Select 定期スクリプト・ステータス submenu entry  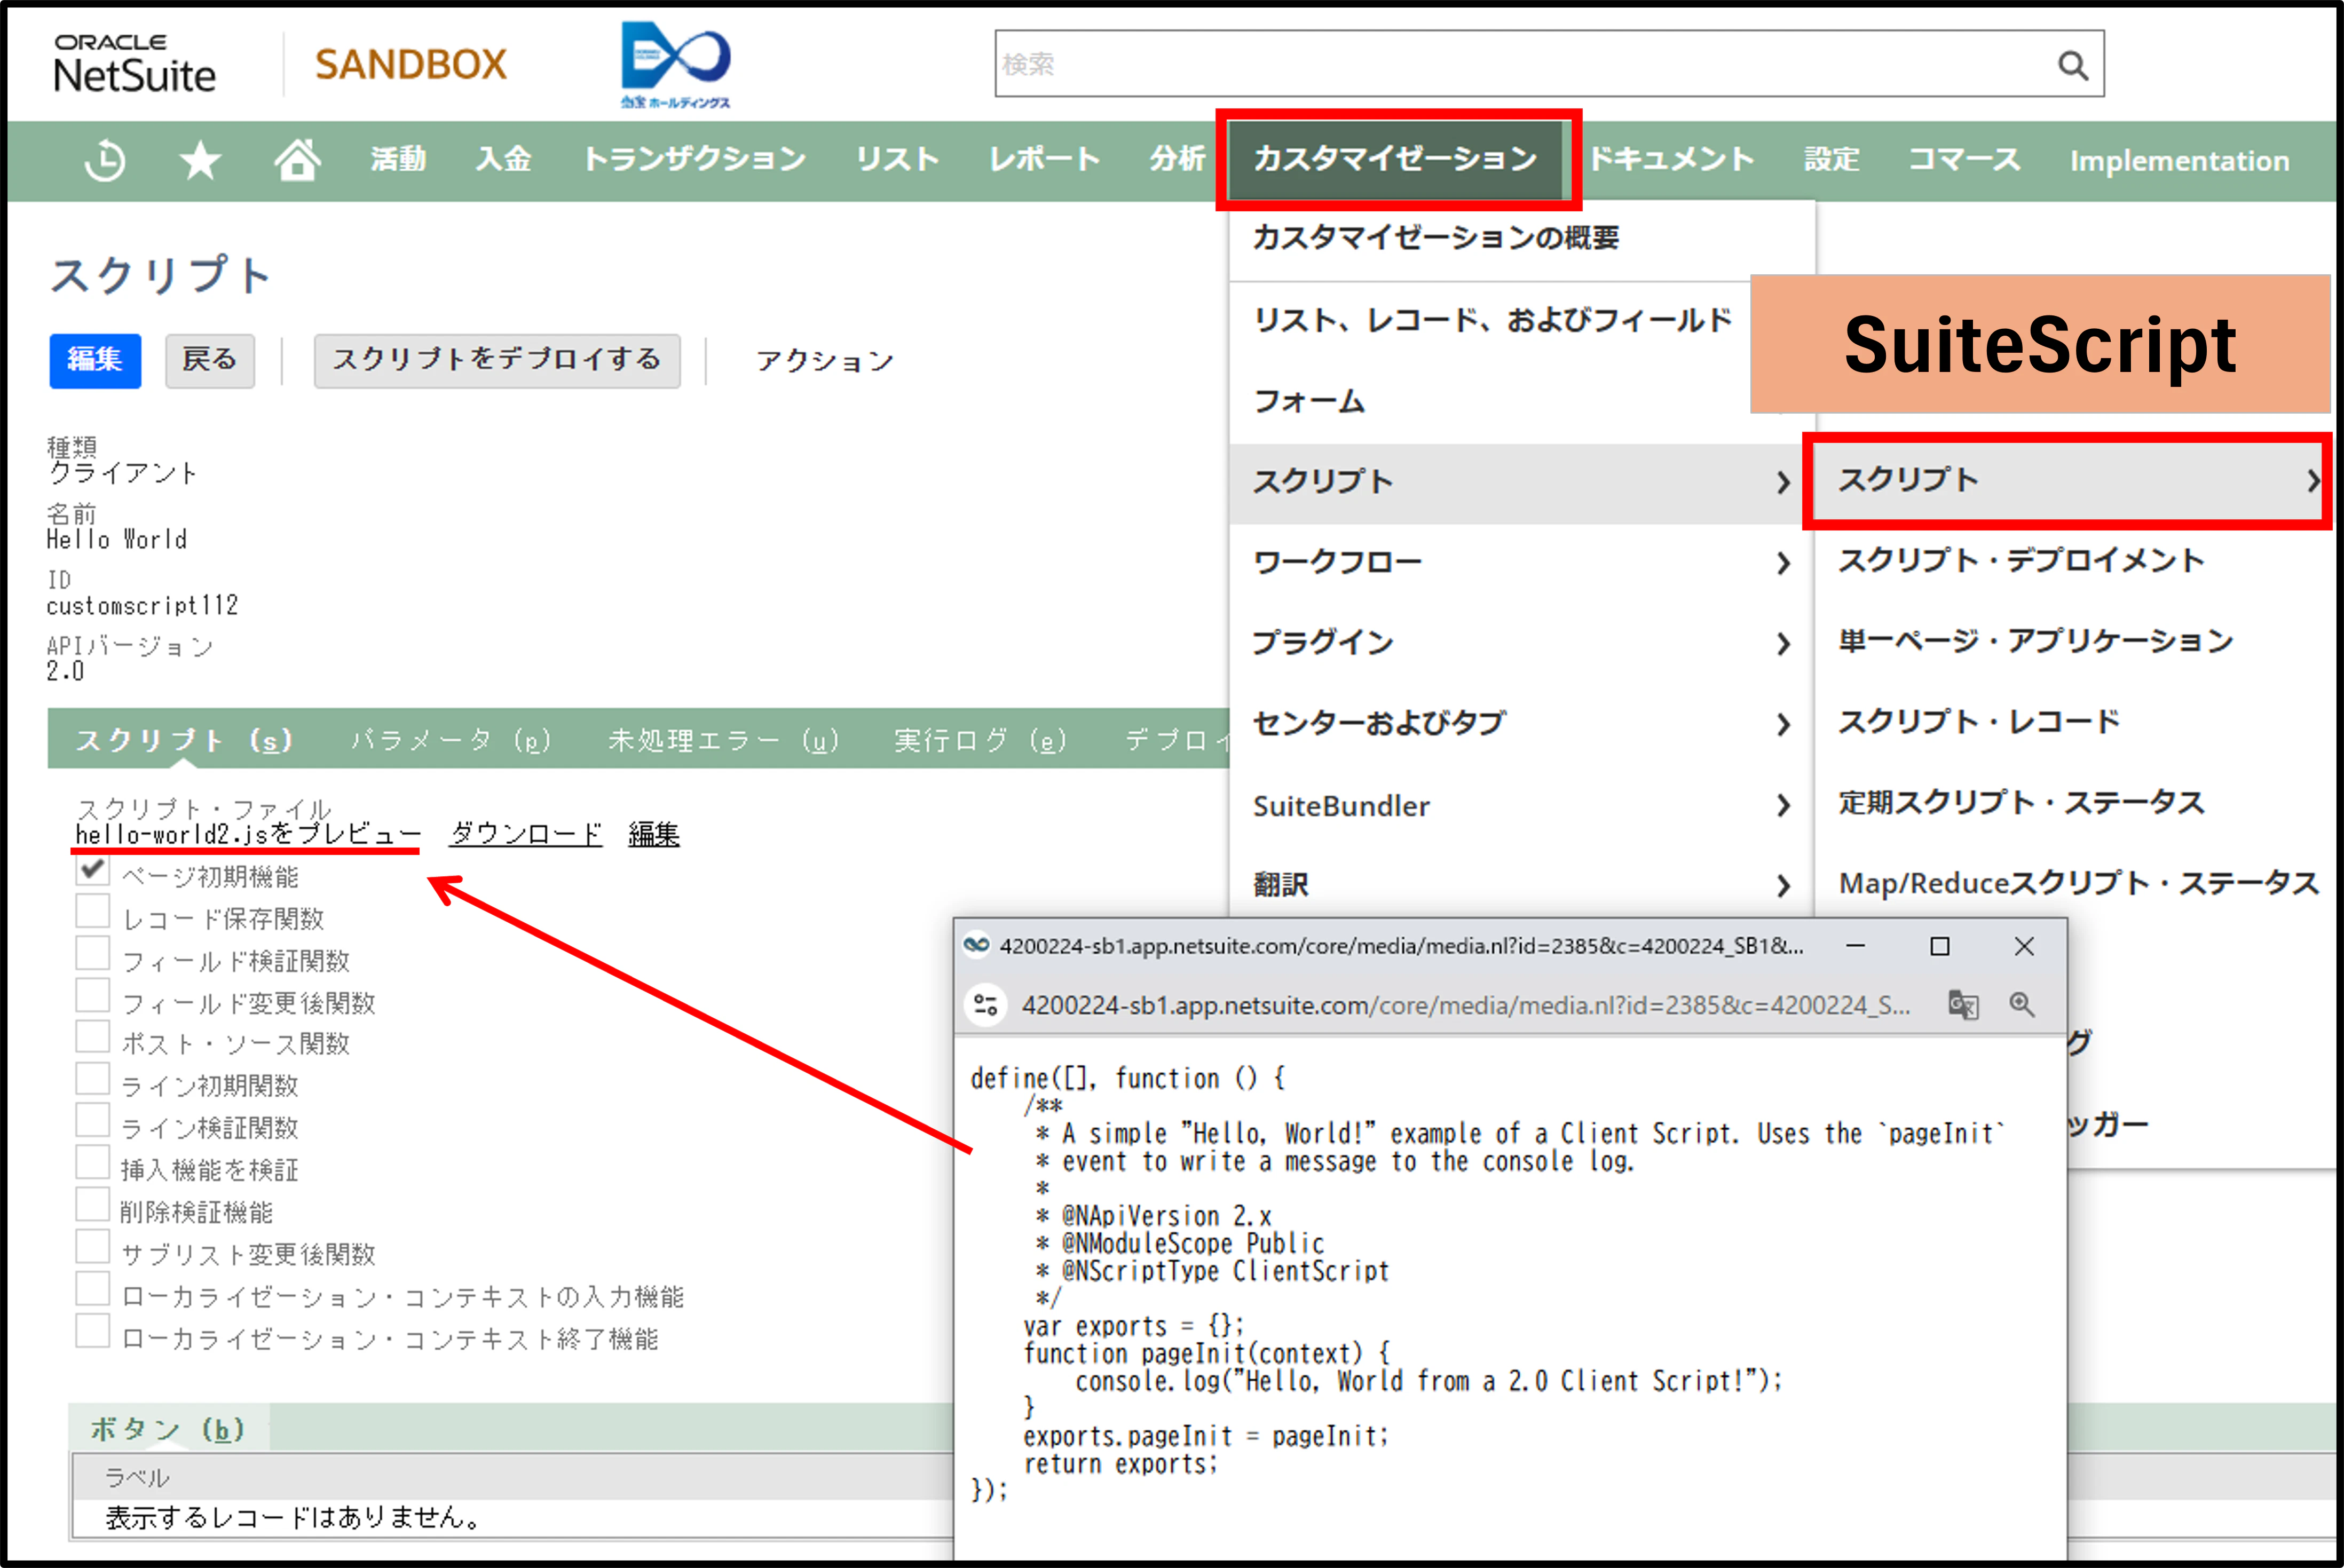2021,803
